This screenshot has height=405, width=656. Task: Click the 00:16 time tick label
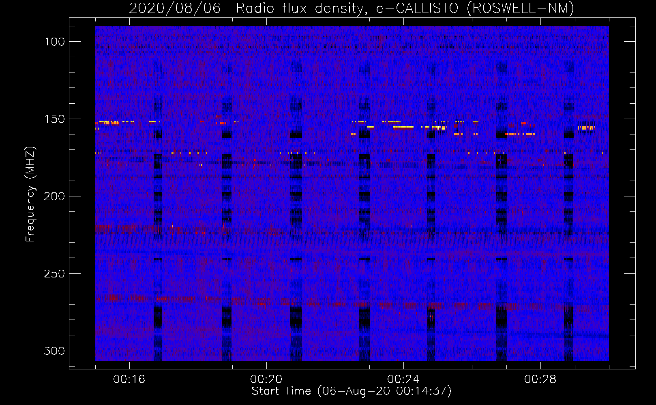point(129,379)
